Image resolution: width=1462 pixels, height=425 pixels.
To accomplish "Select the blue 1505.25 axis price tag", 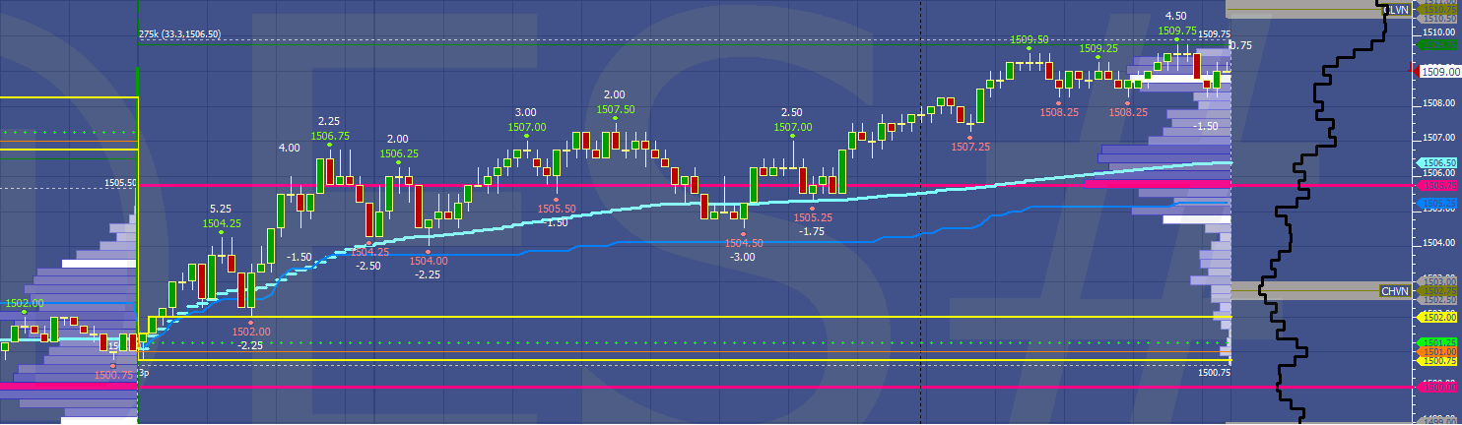I will 1438,204.
